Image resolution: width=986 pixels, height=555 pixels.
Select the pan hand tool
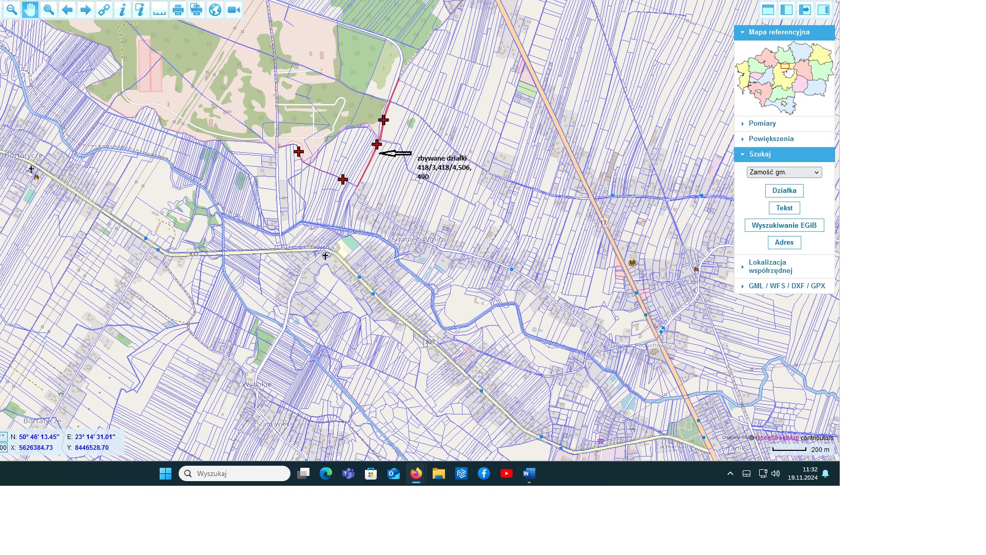(x=30, y=10)
